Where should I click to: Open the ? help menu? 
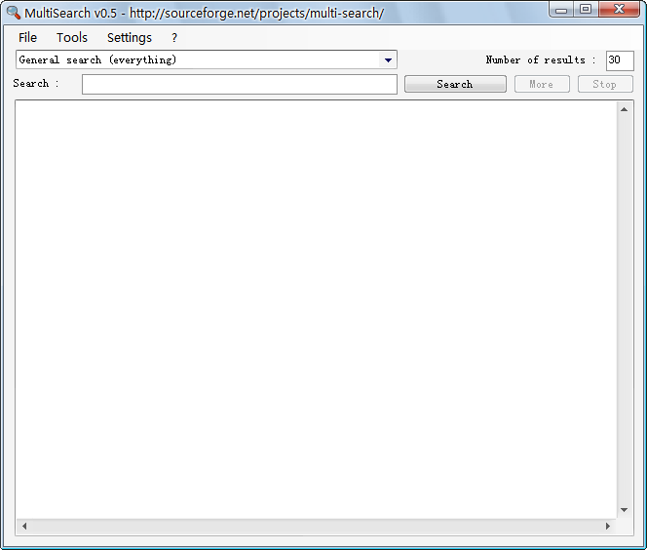(174, 37)
